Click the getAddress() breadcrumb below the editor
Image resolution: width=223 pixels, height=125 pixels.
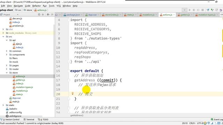click(77, 115)
